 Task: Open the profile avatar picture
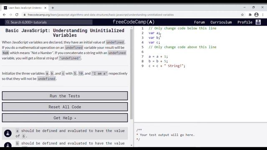pos(258,22)
